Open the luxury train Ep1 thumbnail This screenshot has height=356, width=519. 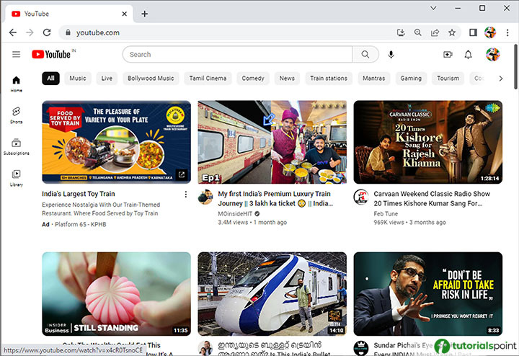[x=272, y=142]
